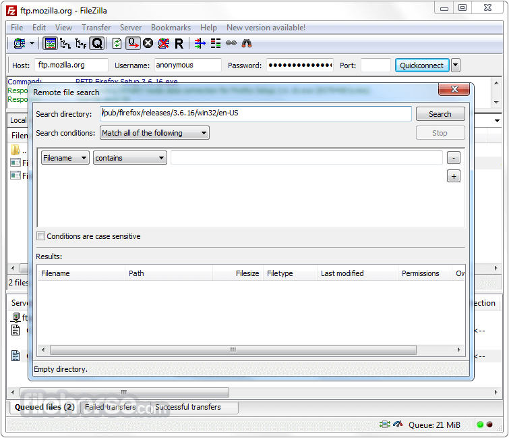Open the Filename condition type dropdown
Screen dimensions: 509x438
point(65,158)
